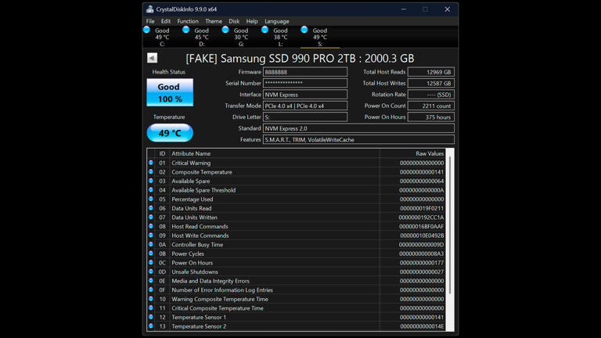
Task: Click the ID column header
Action: [162, 153]
